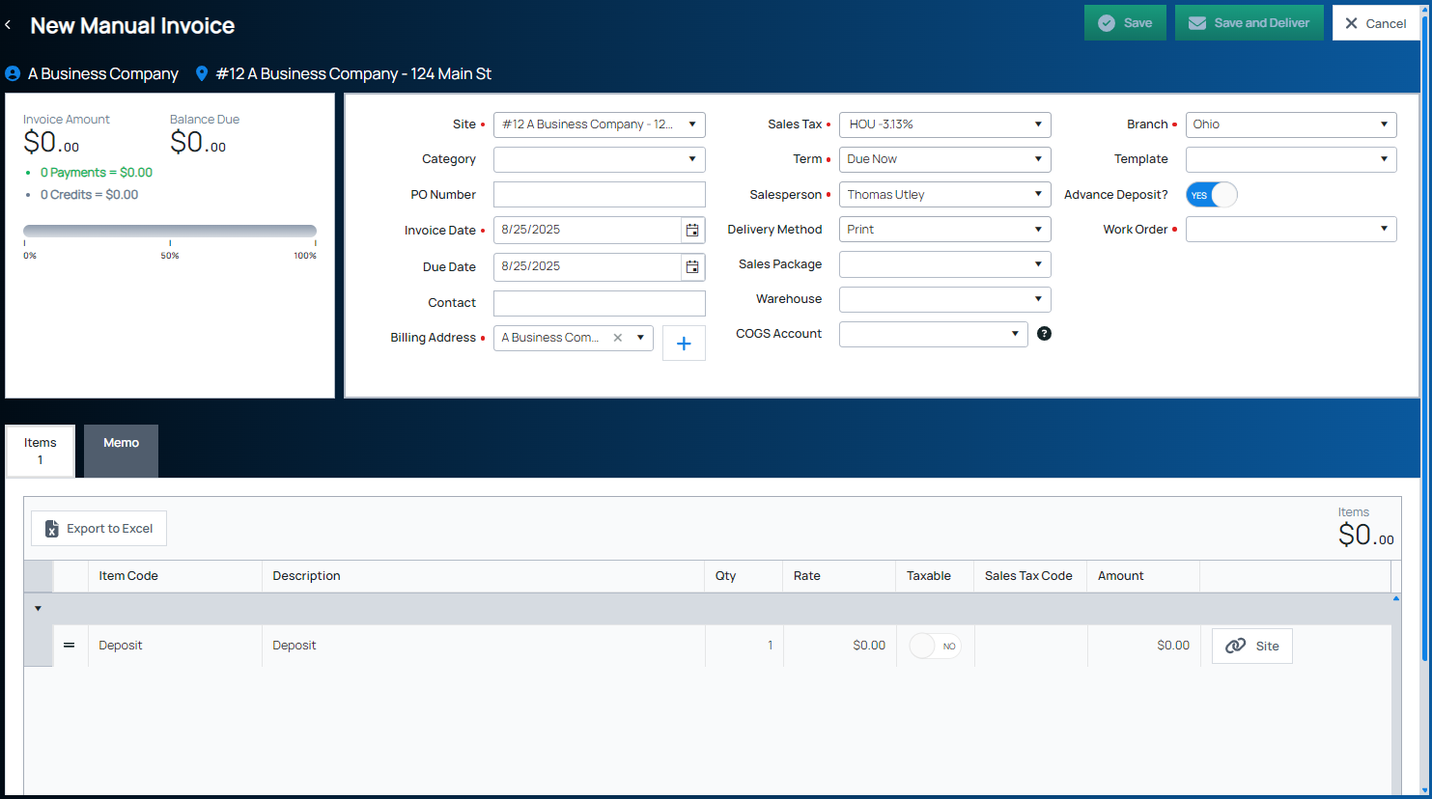Viewport: 1432px width, 799px height.
Task: Toggle Taxable switch for Deposit item
Action: [x=935, y=646]
